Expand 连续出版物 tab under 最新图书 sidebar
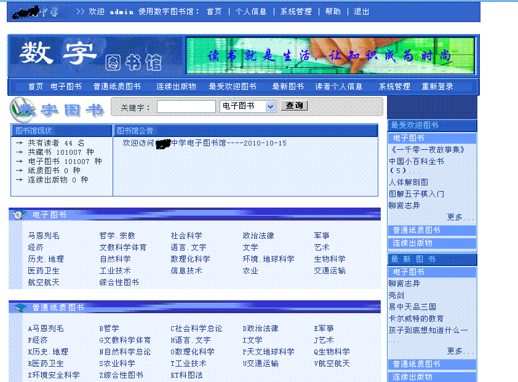 pos(412,377)
